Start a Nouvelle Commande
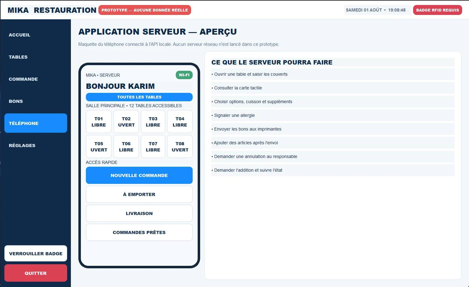The height and width of the screenshot is (287, 469). click(x=139, y=175)
